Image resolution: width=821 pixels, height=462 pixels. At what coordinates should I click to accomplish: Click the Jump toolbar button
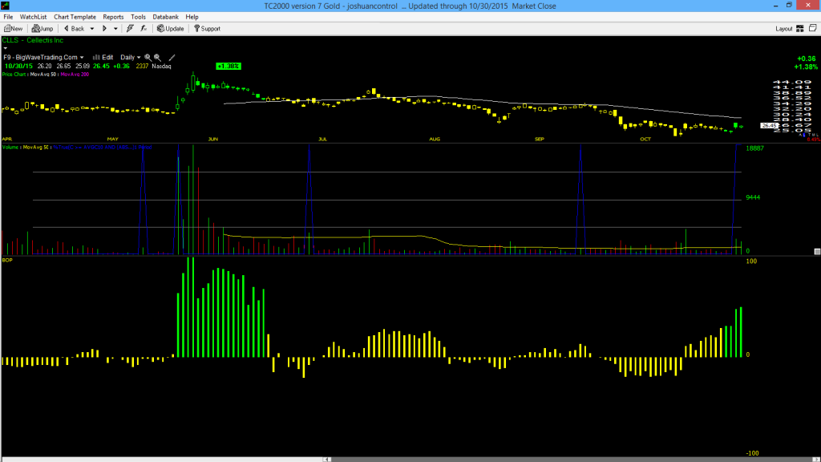[x=42, y=29]
